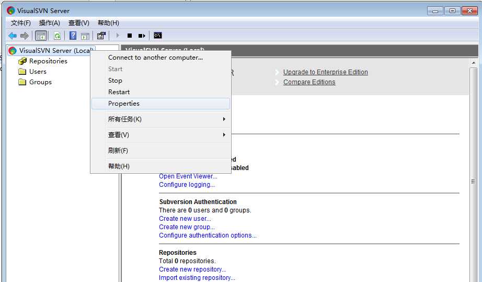482x282 pixels.
Task: Choose Stop in the context menu
Action: [161, 81]
